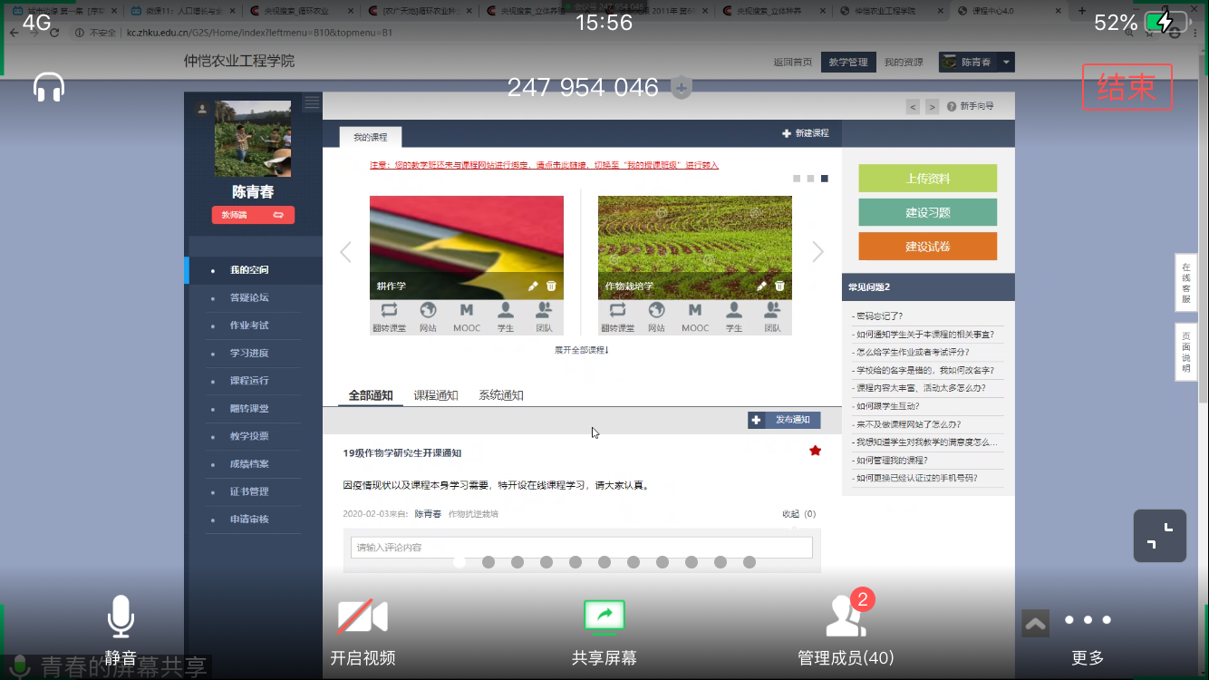Expand the 更多 three-dot menu
1209x680 pixels.
(1088, 621)
